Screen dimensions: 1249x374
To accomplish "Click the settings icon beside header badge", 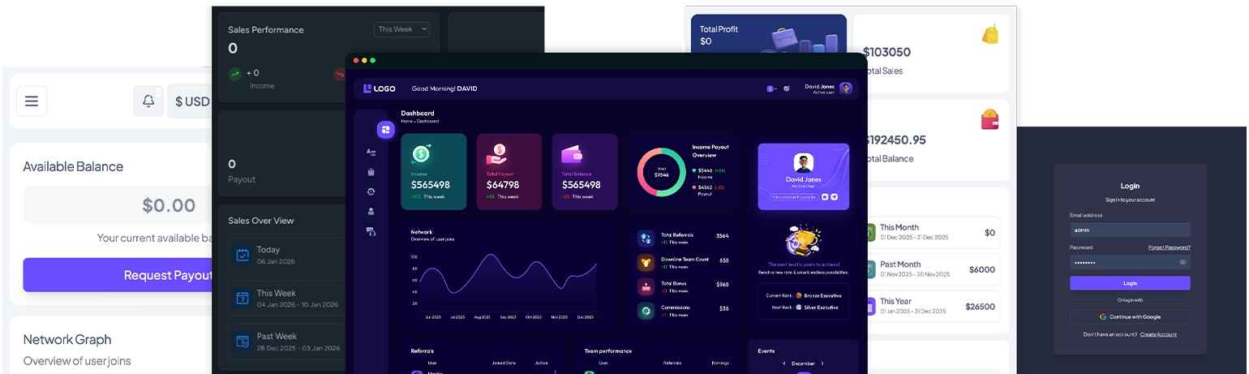I will coord(787,88).
